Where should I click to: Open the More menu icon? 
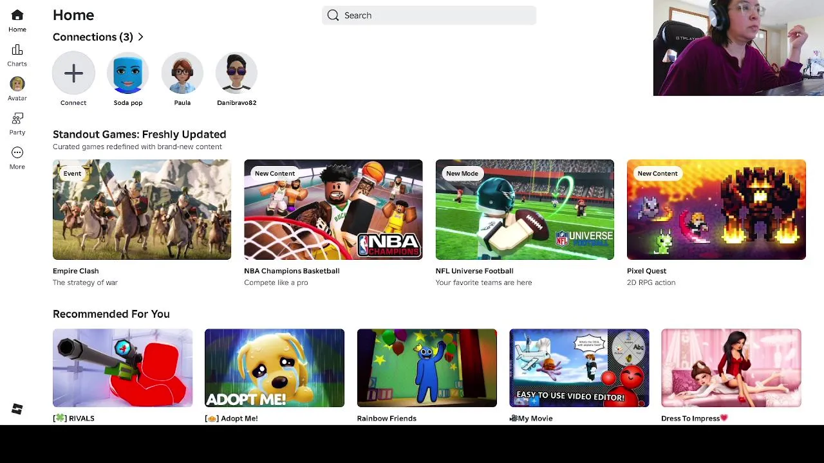click(x=17, y=152)
